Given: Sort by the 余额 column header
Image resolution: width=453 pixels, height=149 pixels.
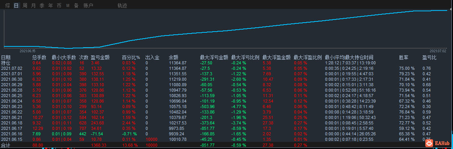Looking at the screenshot, I should [174, 57].
